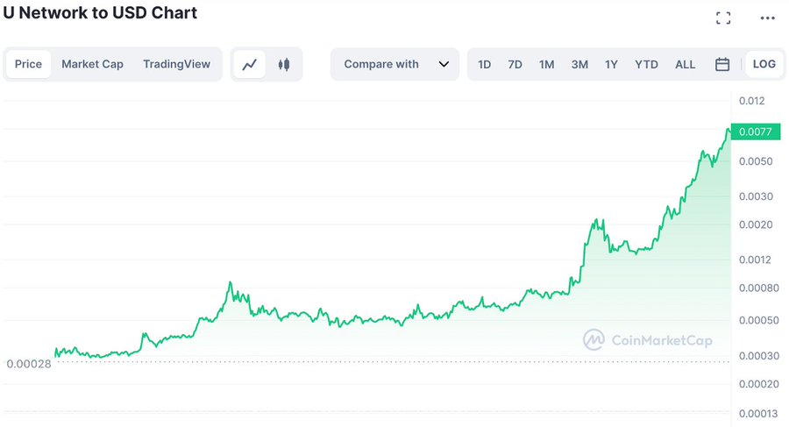The image size is (789, 427).
Task: Show the 3M time range
Action: tap(579, 65)
